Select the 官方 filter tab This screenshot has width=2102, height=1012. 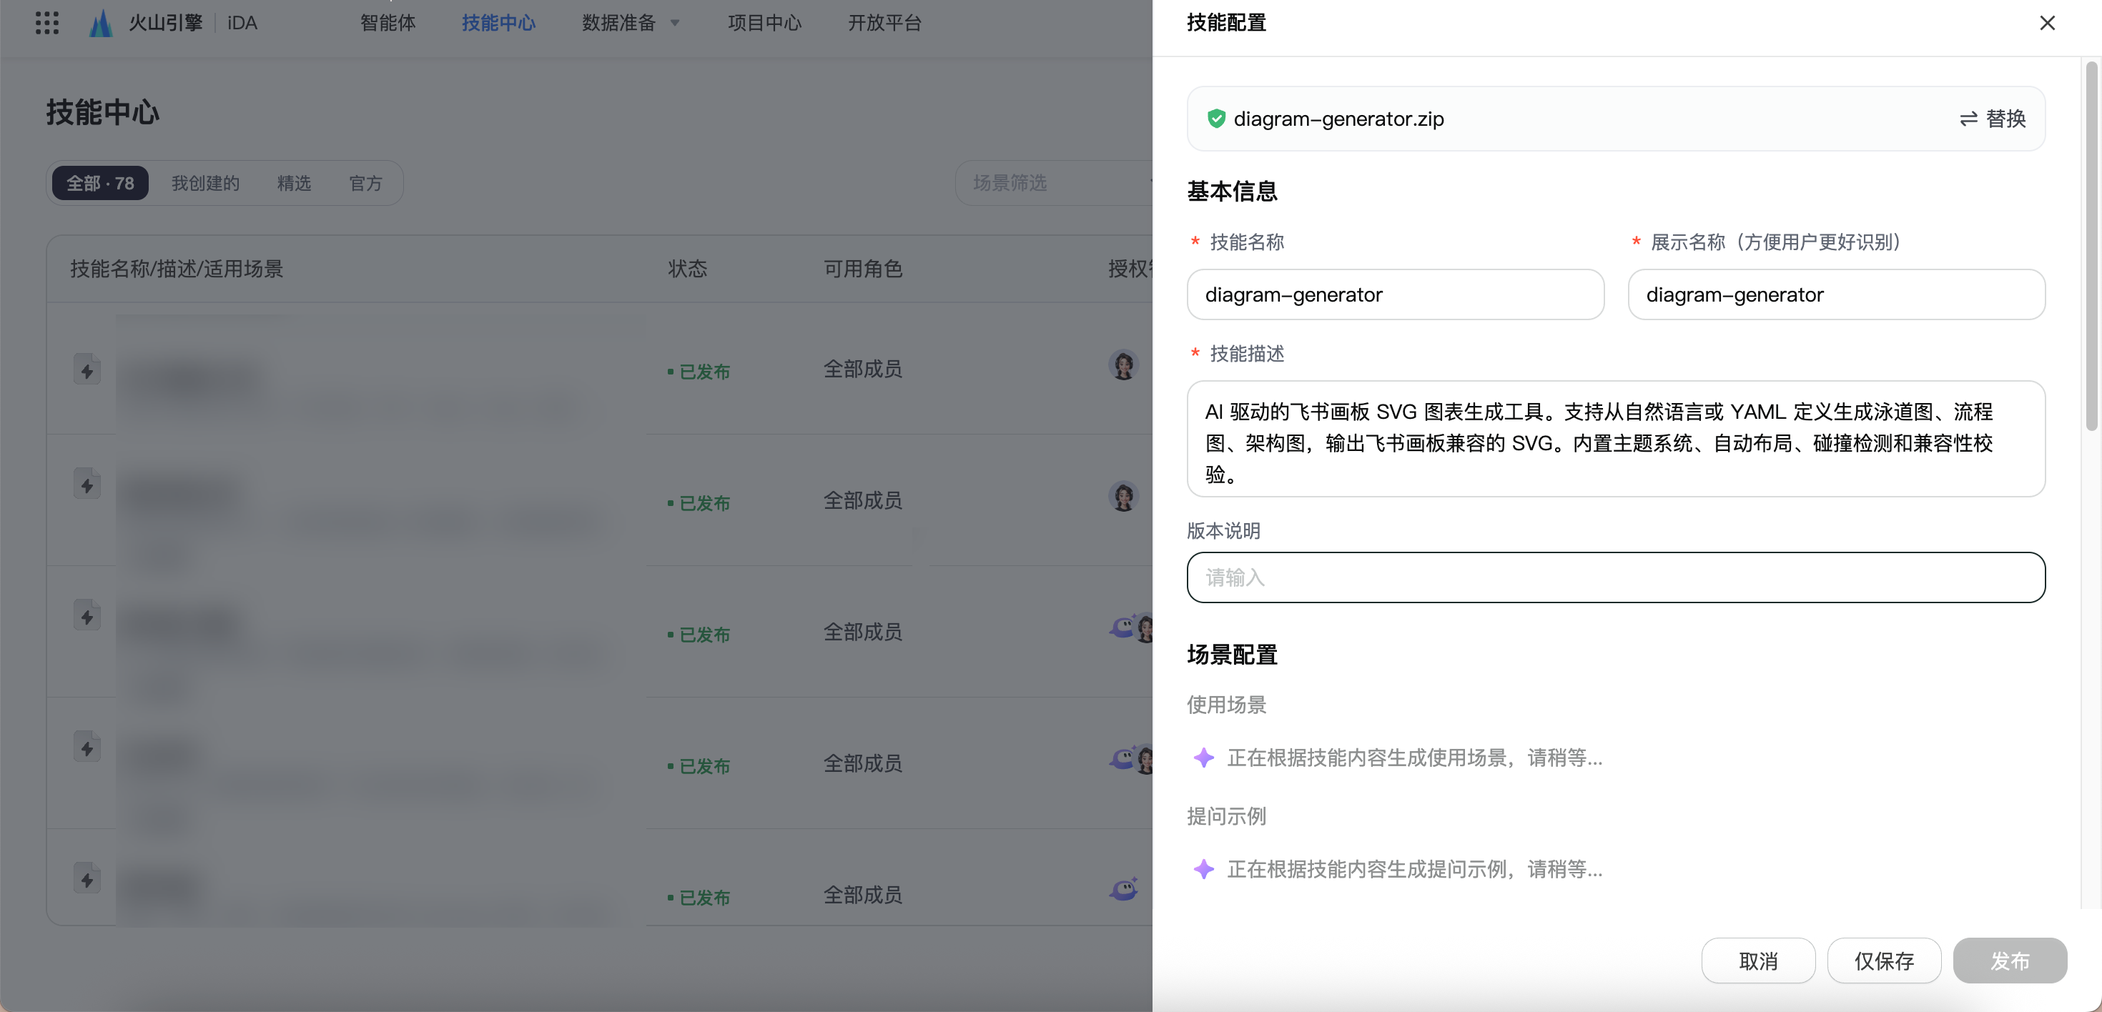365,183
